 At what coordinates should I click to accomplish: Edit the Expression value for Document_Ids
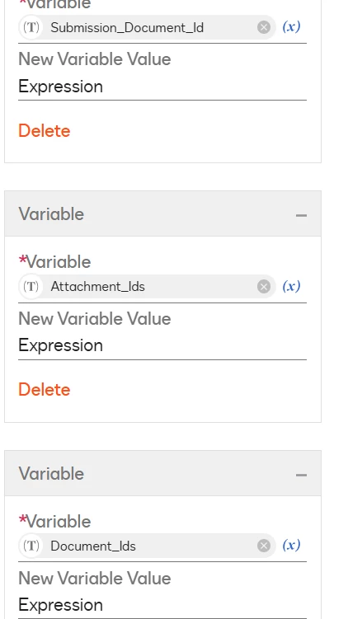point(162,605)
